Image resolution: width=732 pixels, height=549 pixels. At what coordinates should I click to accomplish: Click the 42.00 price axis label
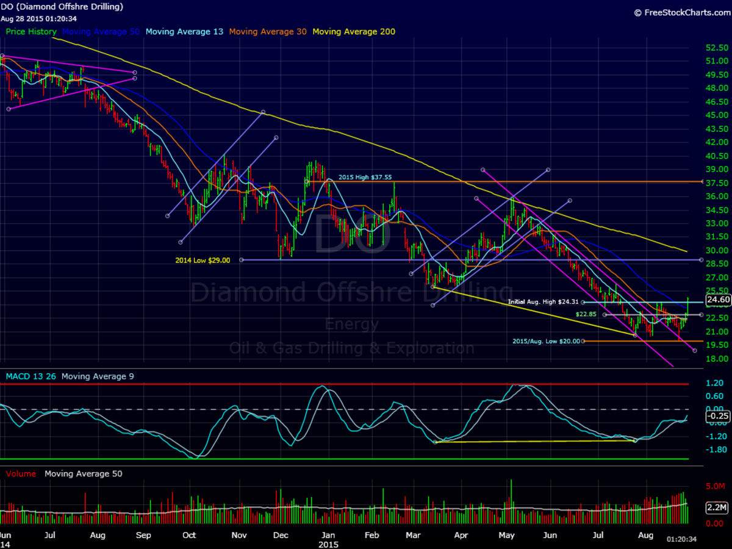point(716,142)
